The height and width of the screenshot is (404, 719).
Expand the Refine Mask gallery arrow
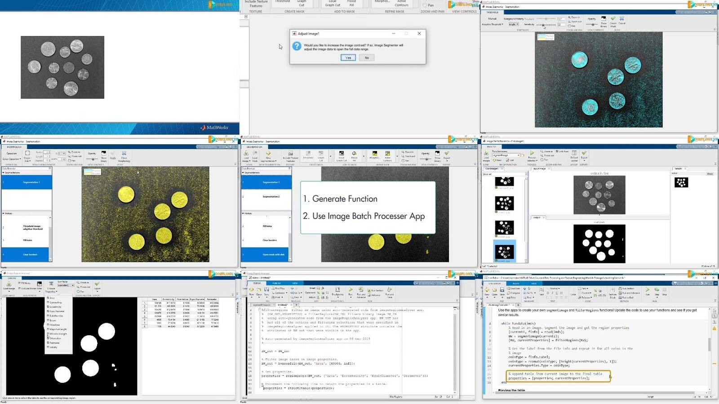coord(397,156)
